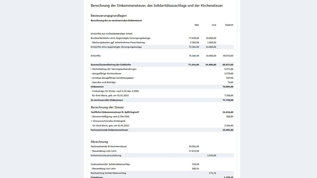Click "Nachzahlung Solidaritätszuschlag" label
This screenshot has width=317, height=178.
(108, 173)
